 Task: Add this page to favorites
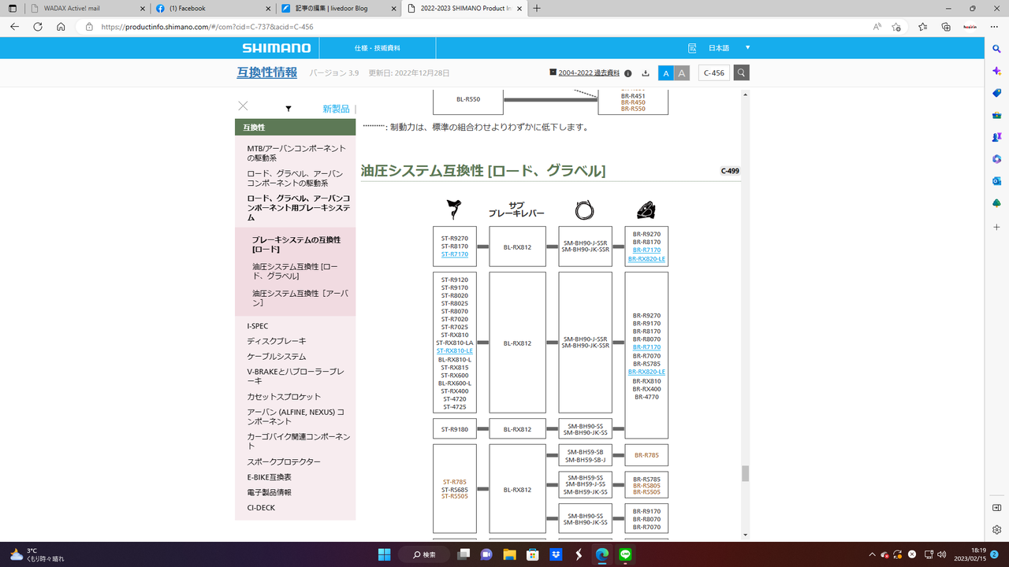pyautogui.click(x=896, y=26)
